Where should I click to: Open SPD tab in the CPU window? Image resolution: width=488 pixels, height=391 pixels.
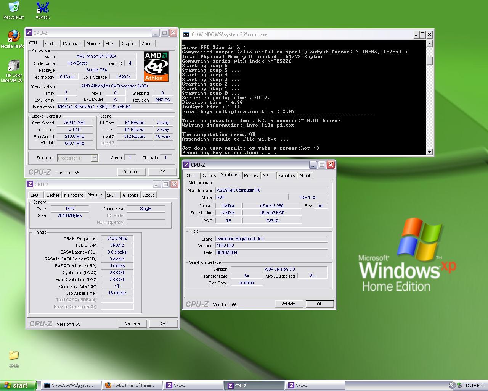109,44
